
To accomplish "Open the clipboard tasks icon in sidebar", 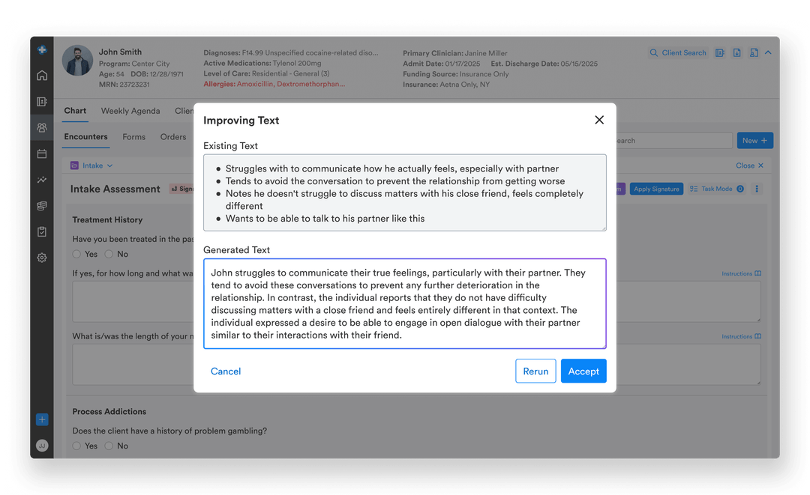I will [42, 231].
